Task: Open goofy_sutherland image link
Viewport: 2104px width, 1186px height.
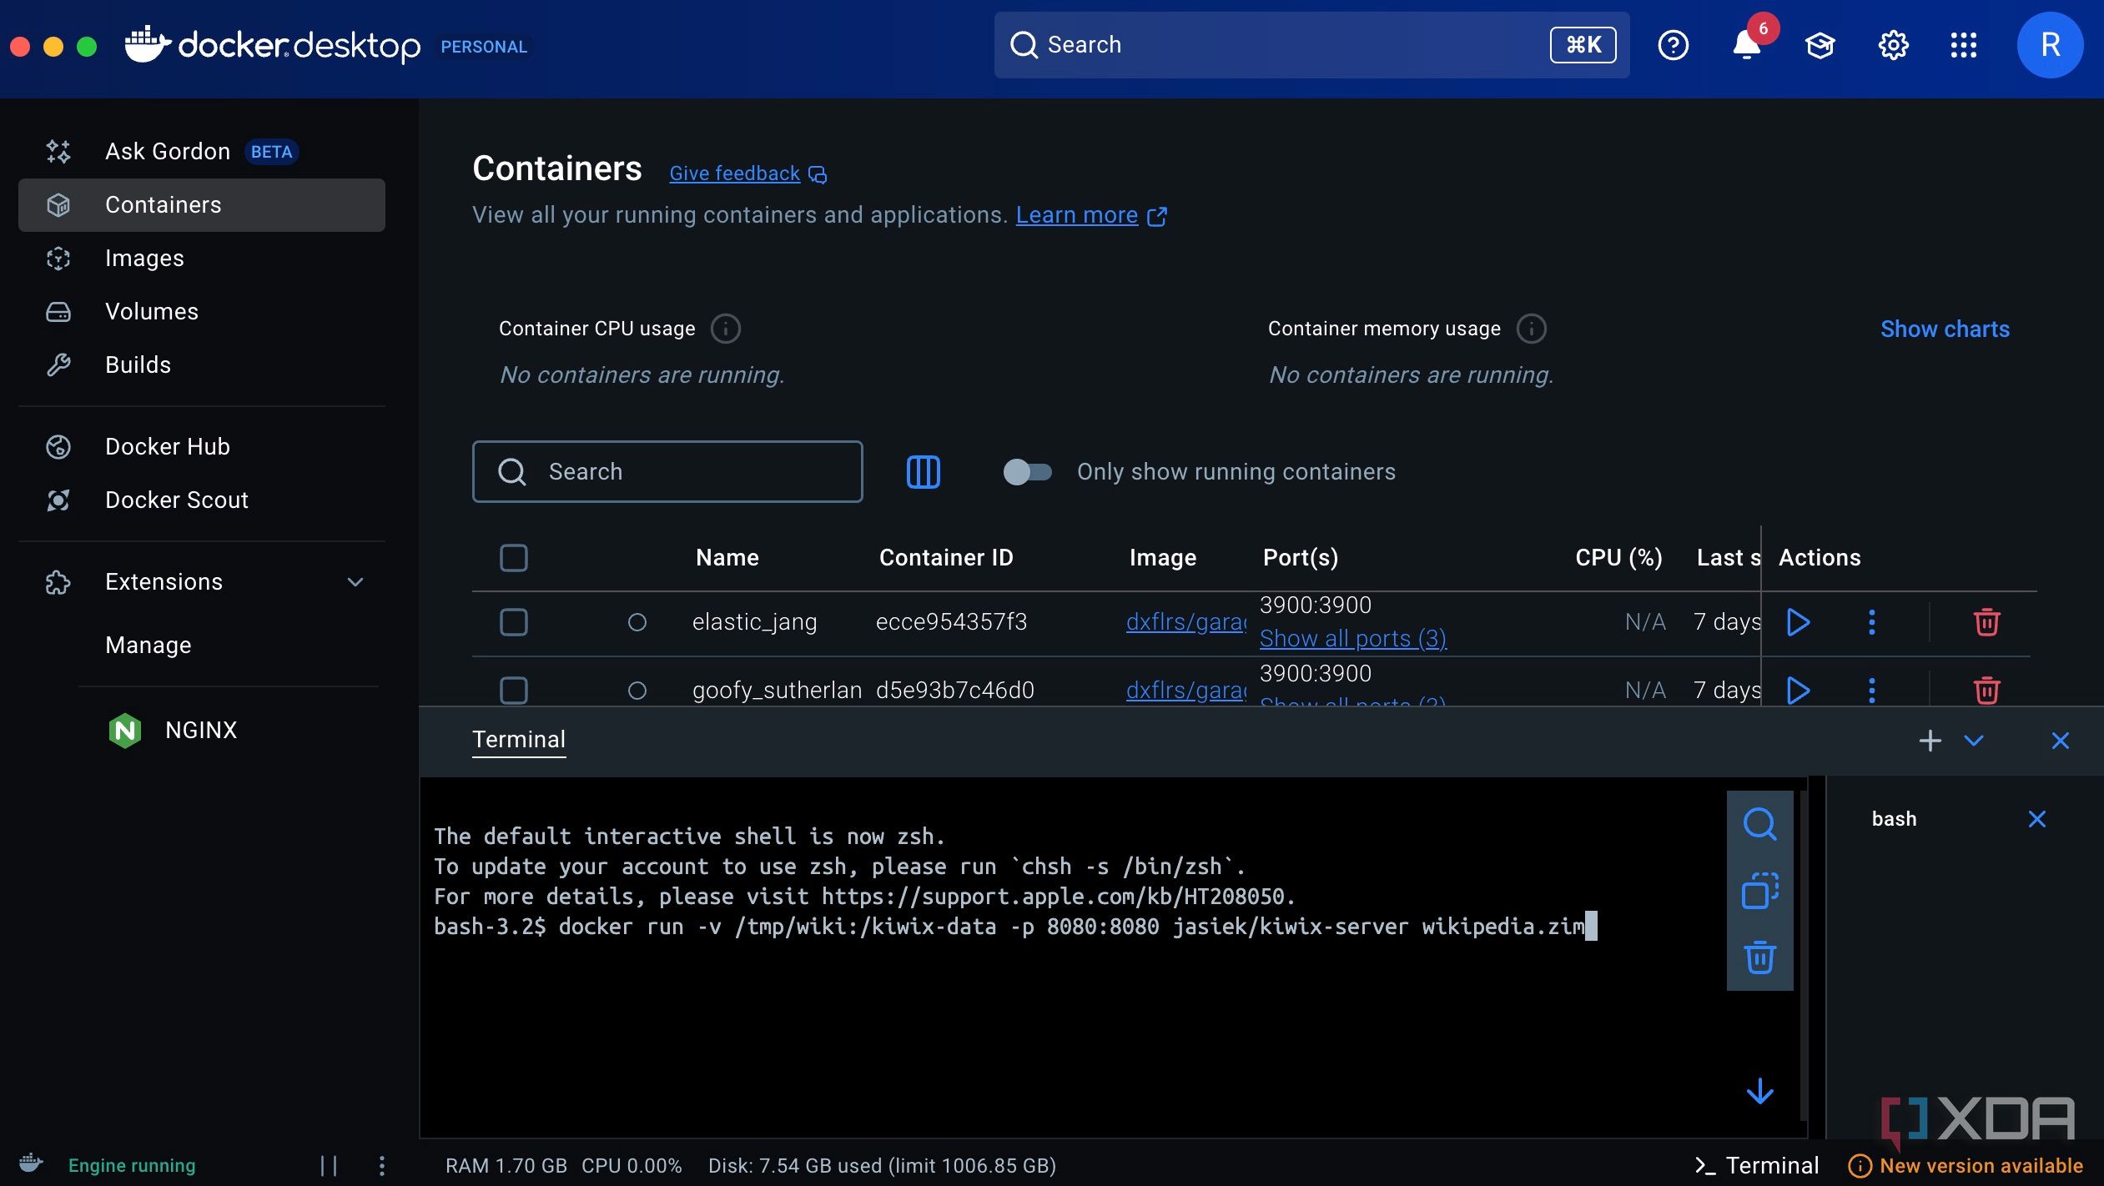Action: [1185, 691]
